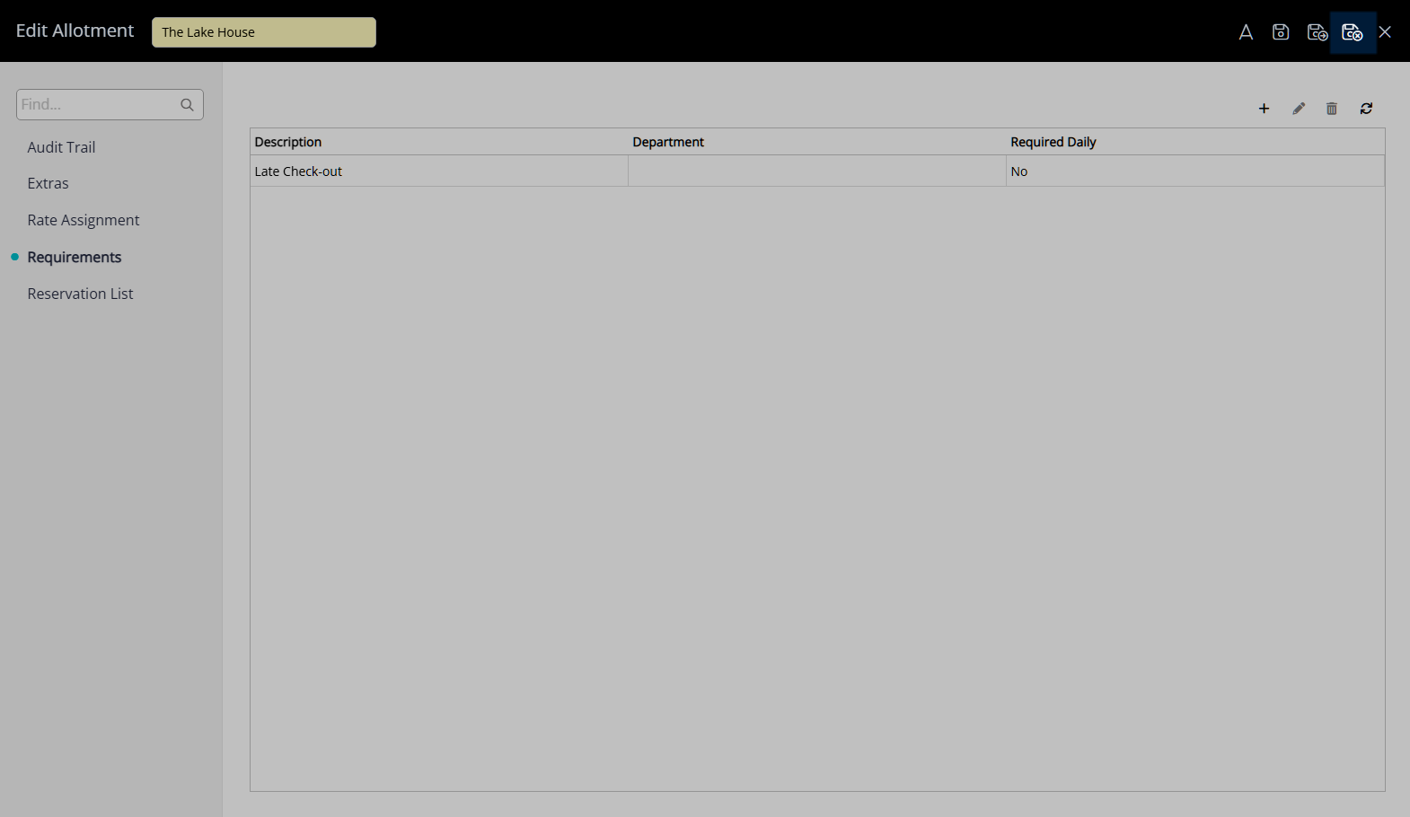
Task: Click the Save and continue icon
Action: pos(1317,32)
